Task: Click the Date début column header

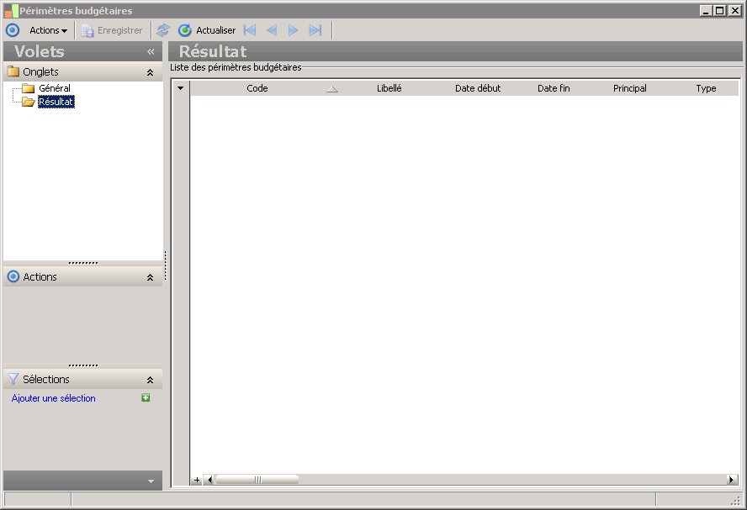Action: click(x=478, y=88)
